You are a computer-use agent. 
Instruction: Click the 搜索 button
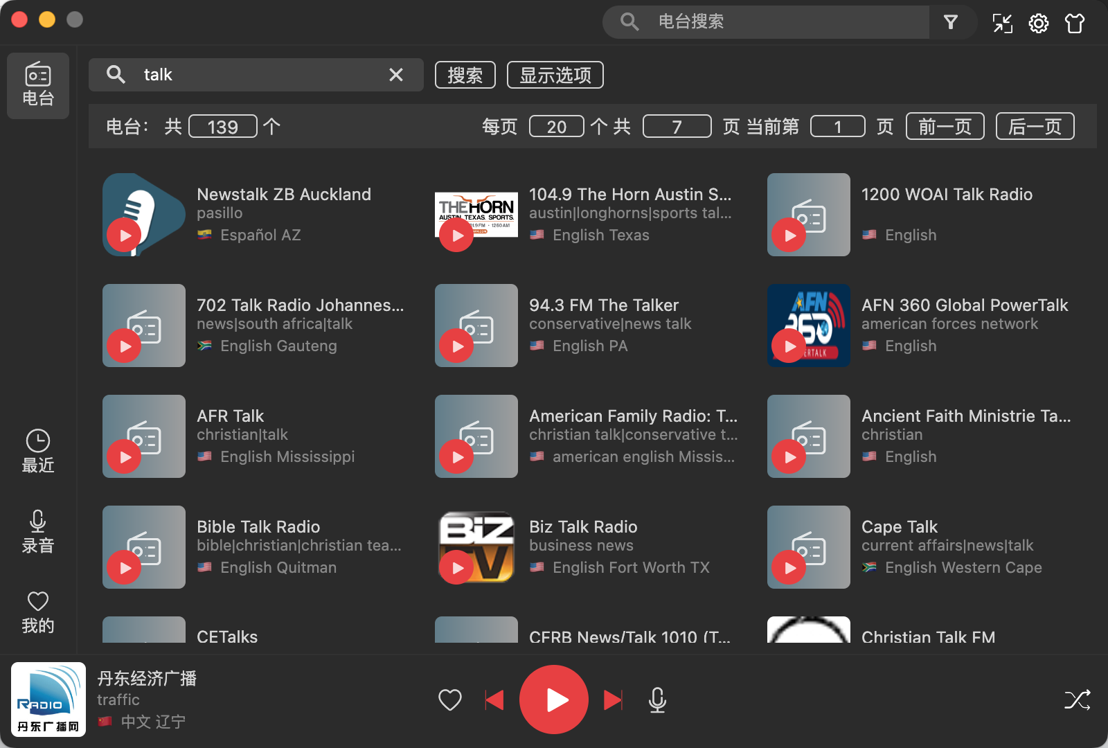click(x=465, y=75)
